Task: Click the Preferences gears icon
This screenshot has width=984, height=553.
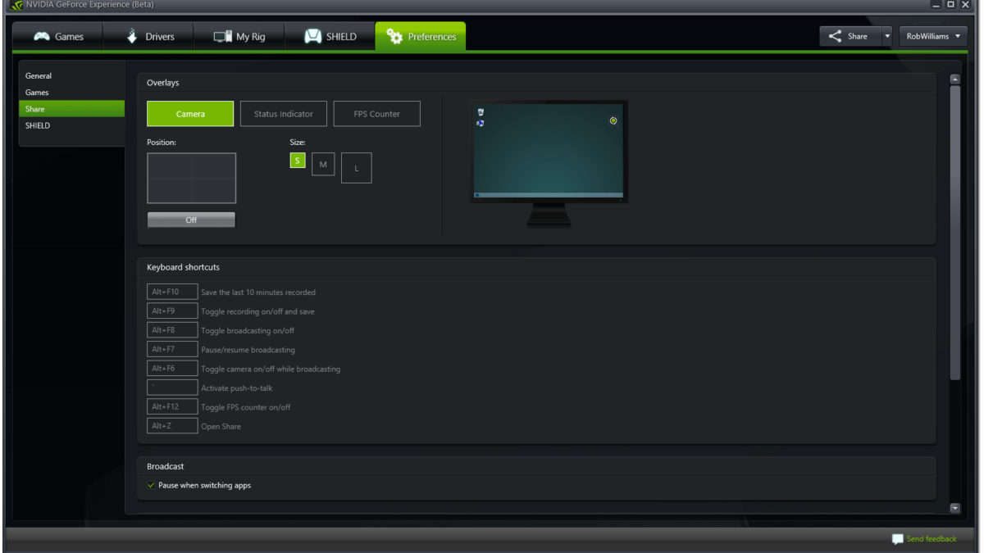Action: [x=394, y=37]
